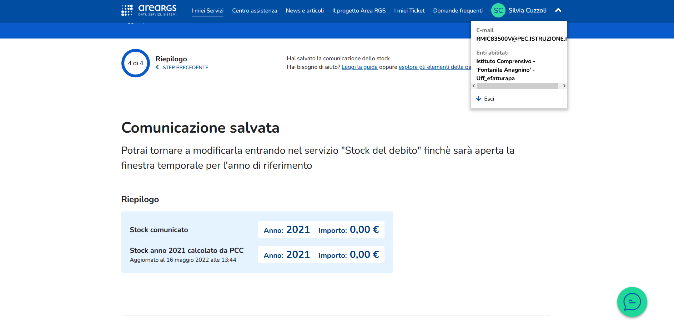Click the Silvia Cuzzoli user name
Viewport: 674px width, 322px height.
[x=527, y=10]
